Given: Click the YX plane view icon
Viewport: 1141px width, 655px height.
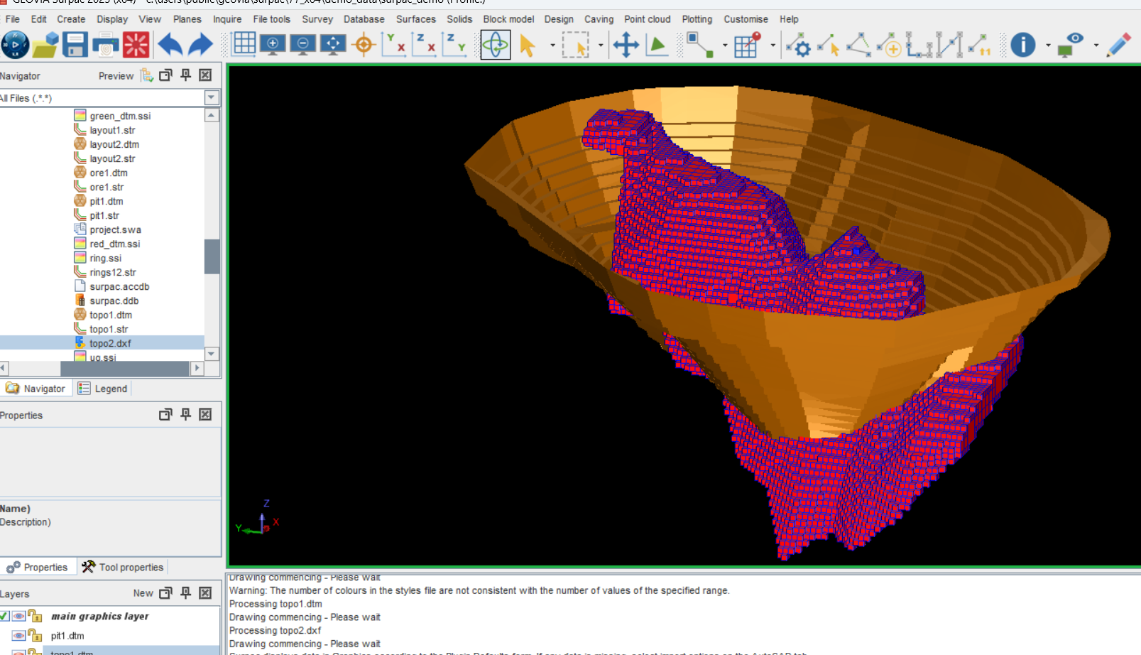Looking at the screenshot, I should click(x=393, y=45).
